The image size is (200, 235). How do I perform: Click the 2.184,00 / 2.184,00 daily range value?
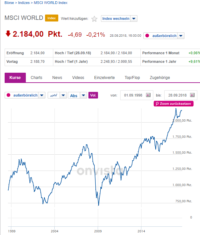116,53
